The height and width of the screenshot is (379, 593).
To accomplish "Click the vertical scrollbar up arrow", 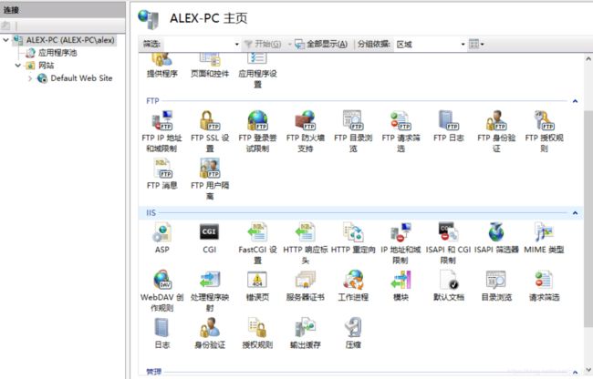I will pyautogui.click(x=588, y=59).
